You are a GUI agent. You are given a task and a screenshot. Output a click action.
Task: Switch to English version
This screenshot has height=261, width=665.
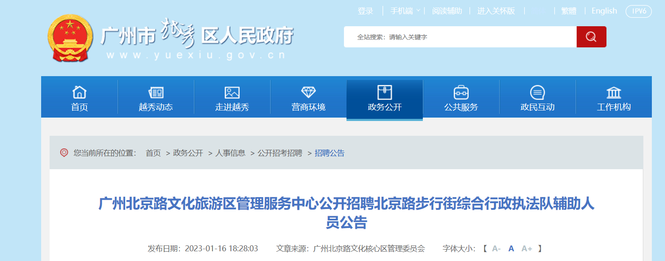coord(604,11)
